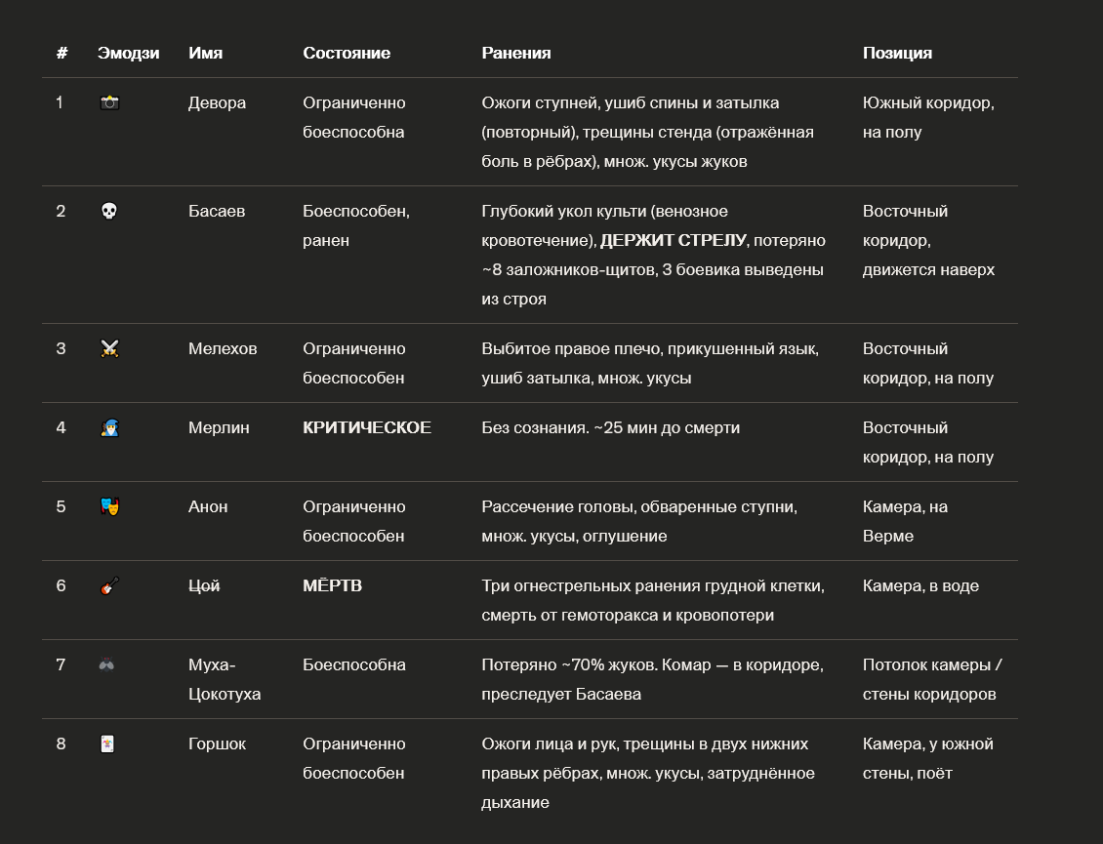Click the Позиция column header

pos(897,53)
